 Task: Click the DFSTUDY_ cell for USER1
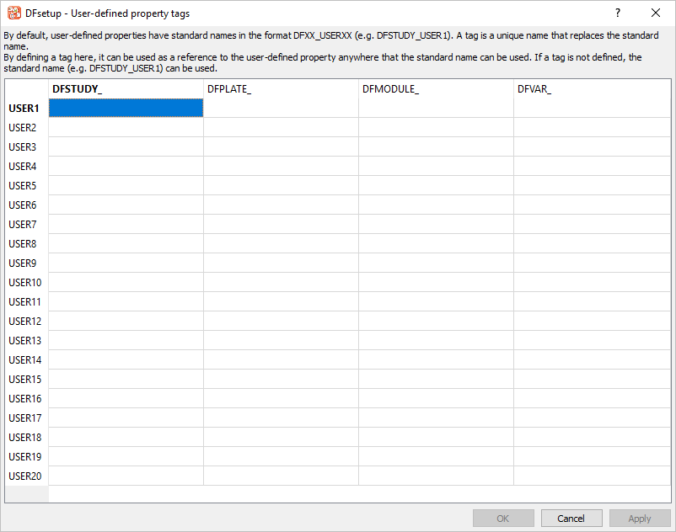click(126, 108)
